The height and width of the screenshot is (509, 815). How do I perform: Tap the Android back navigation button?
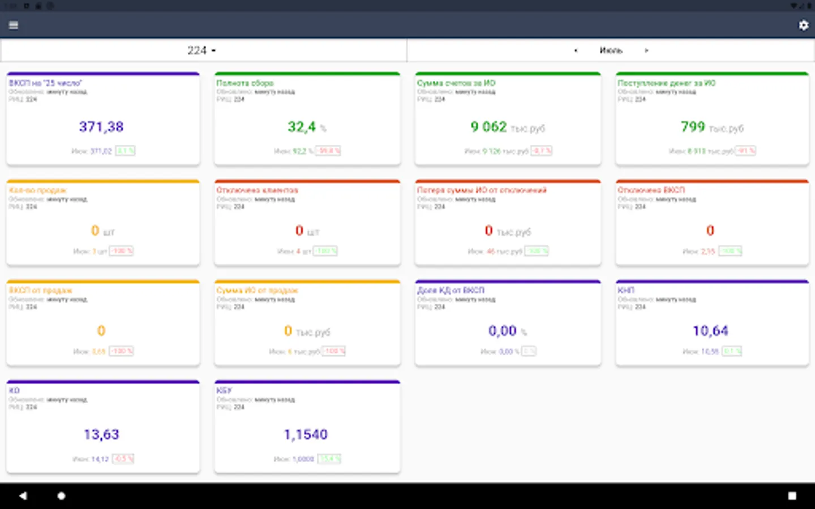click(23, 496)
